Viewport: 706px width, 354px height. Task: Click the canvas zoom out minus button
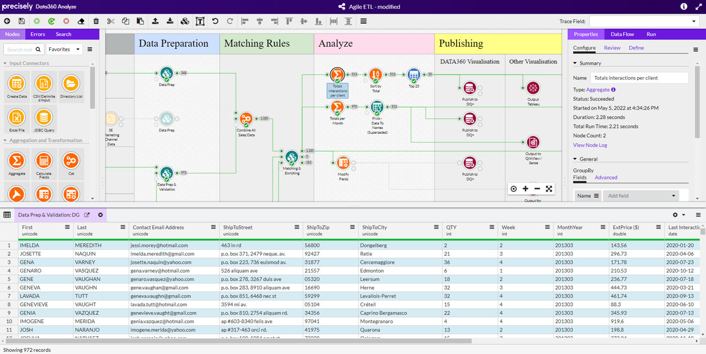coord(537,189)
